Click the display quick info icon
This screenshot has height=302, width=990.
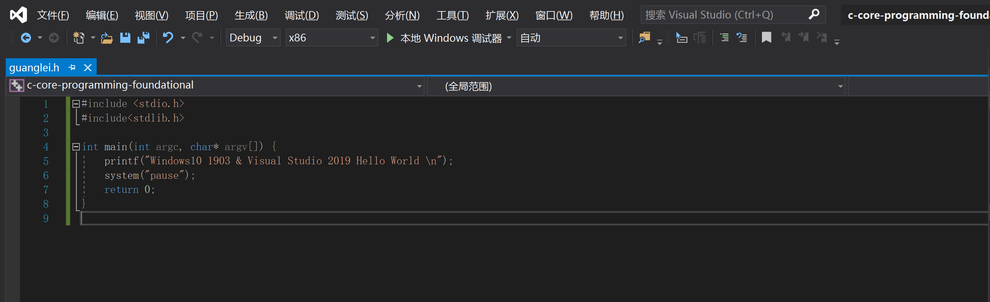(x=681, y=38)
